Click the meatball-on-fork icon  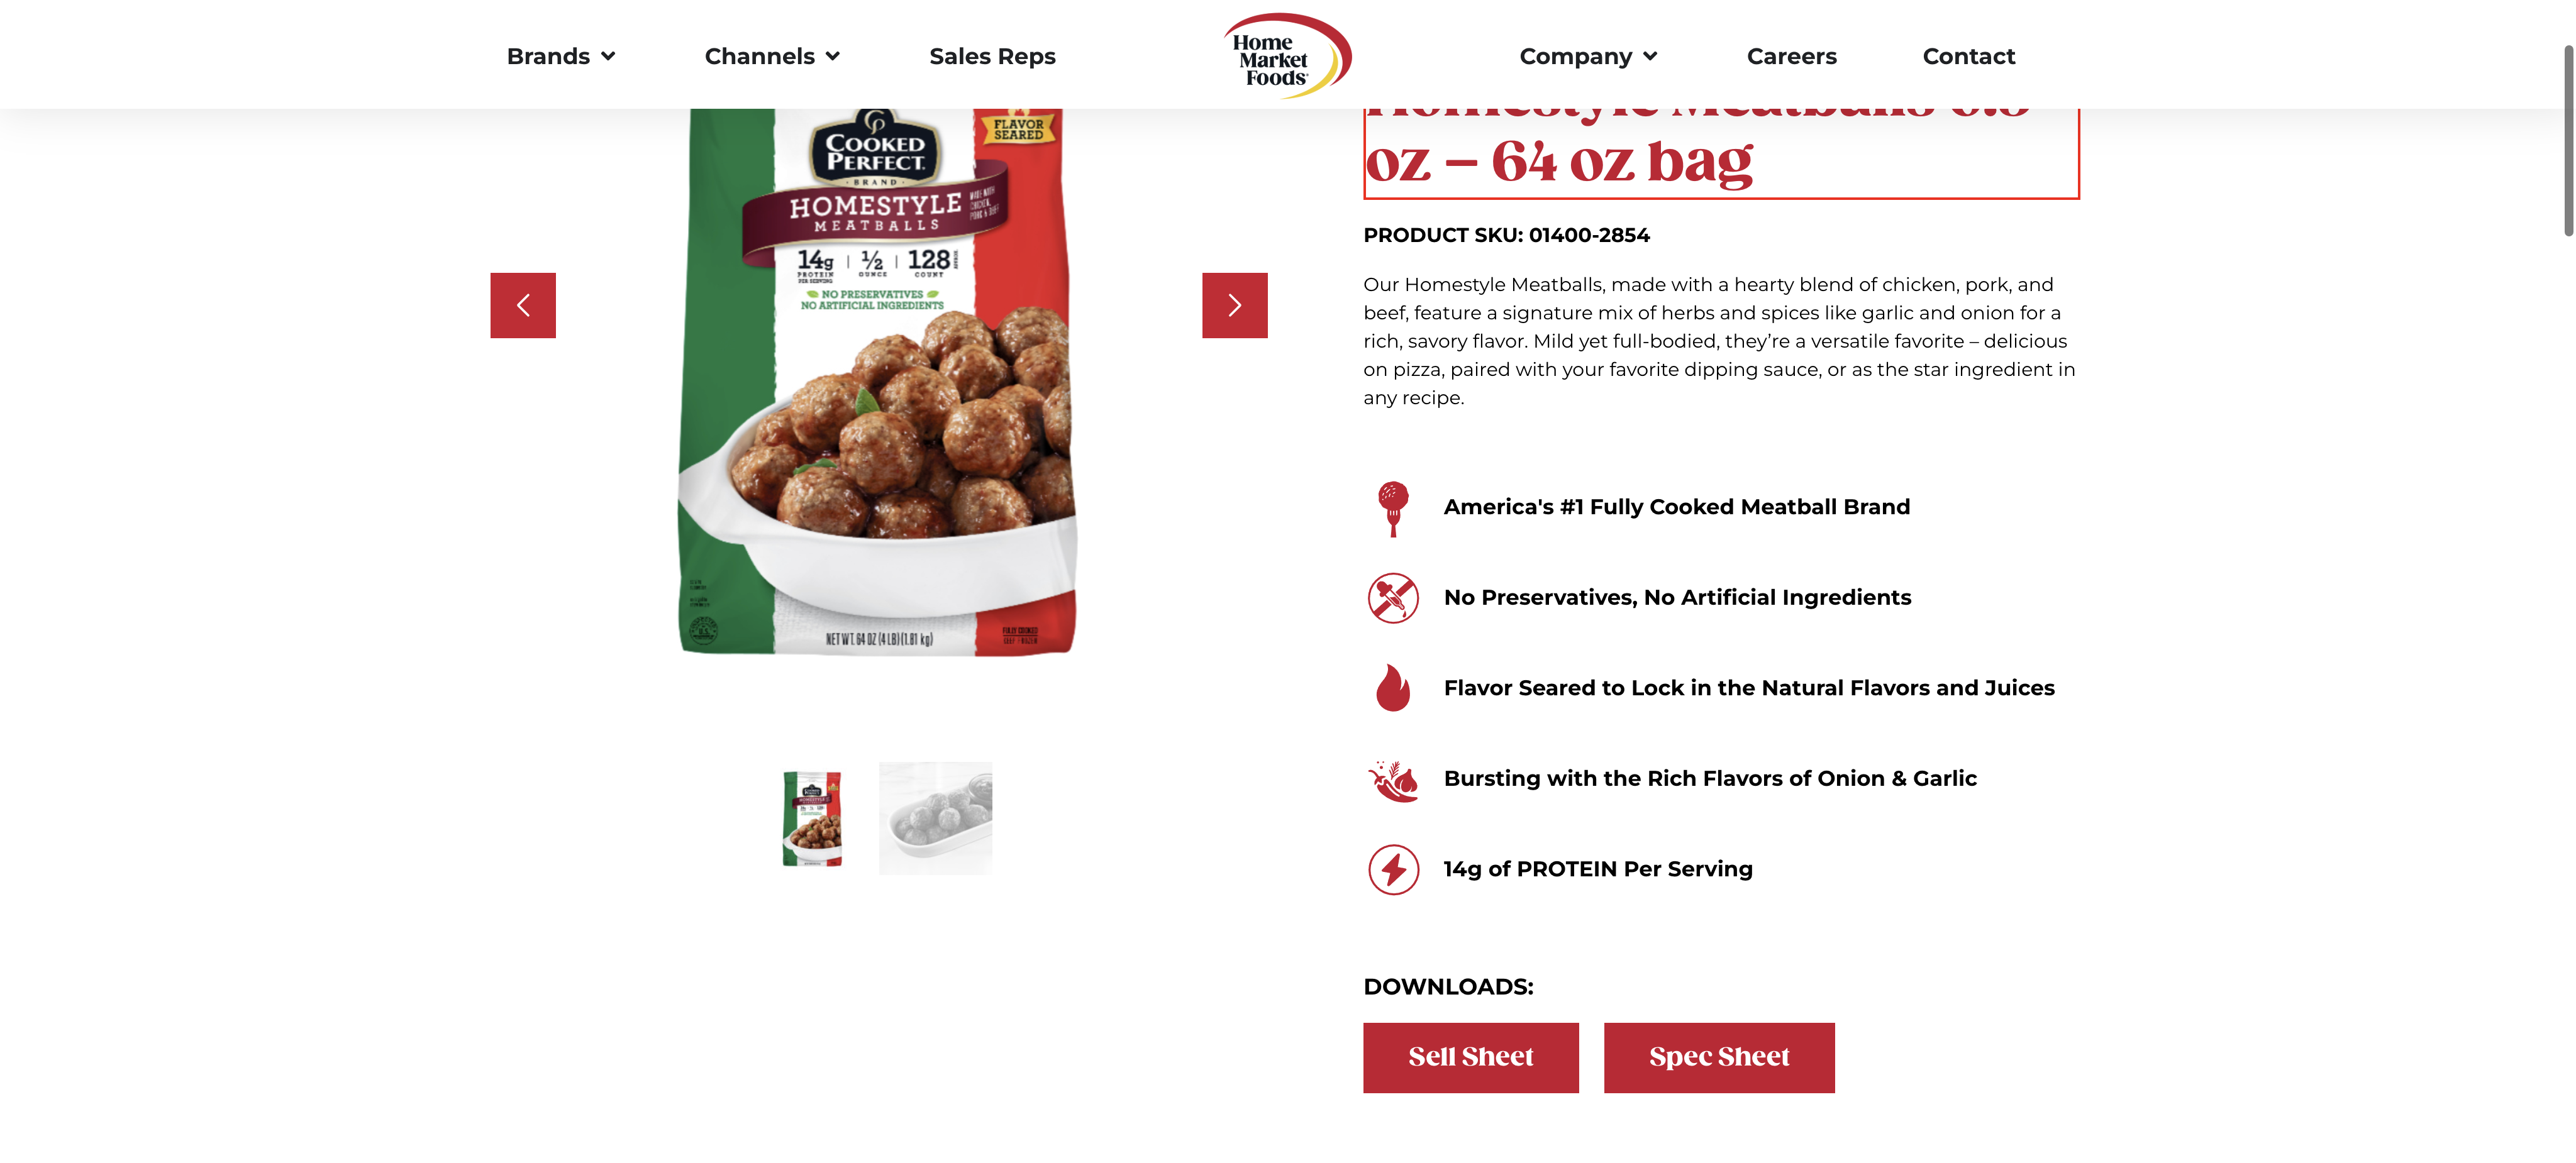point(1392,507)
